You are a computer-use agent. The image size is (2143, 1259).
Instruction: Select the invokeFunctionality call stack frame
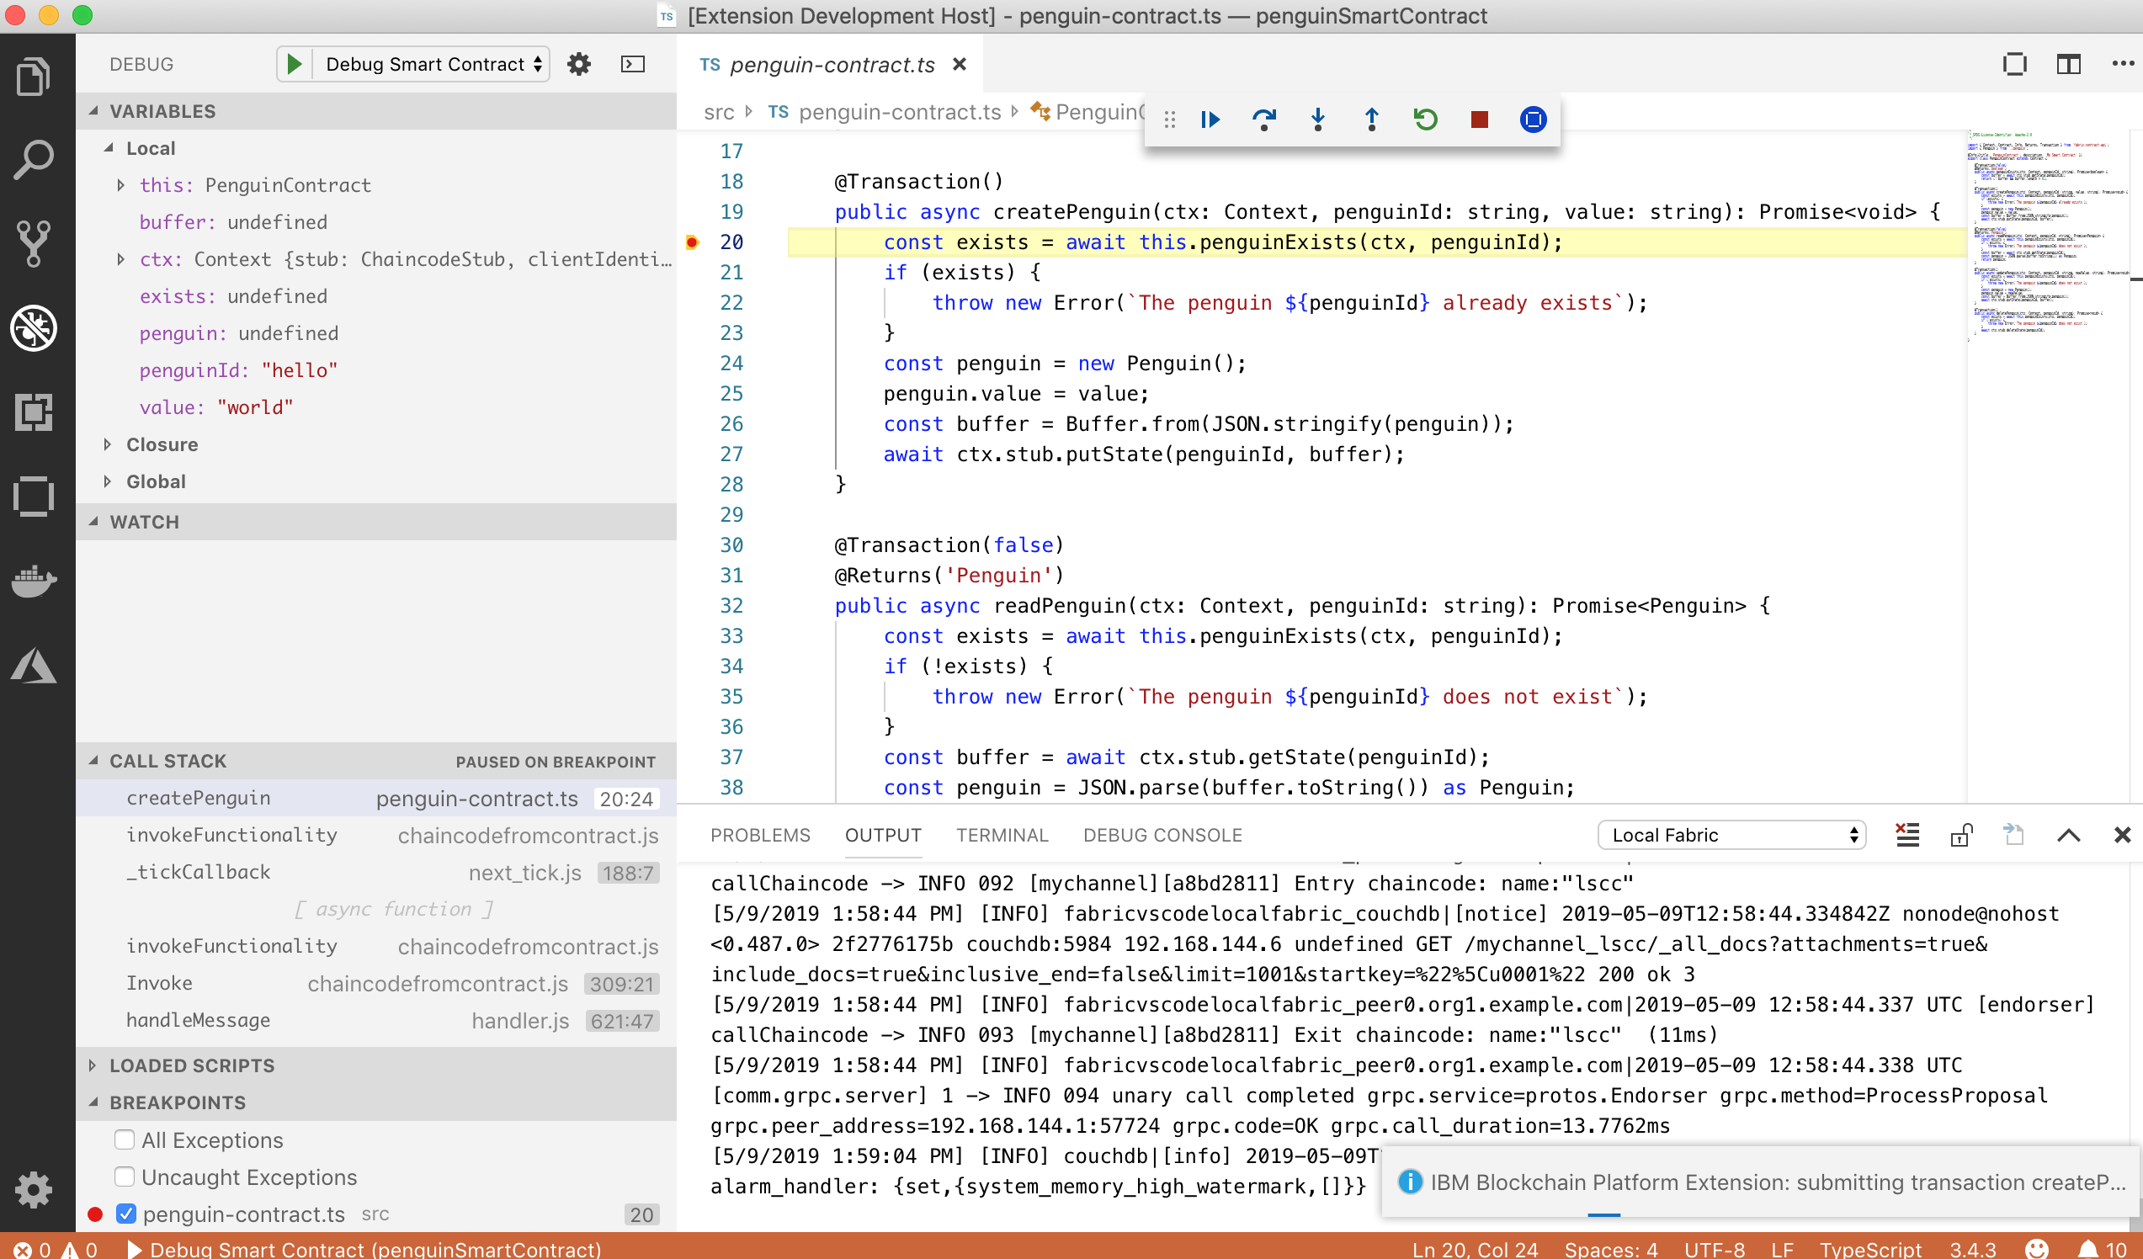pyautogui.click(x=232, y=834)
